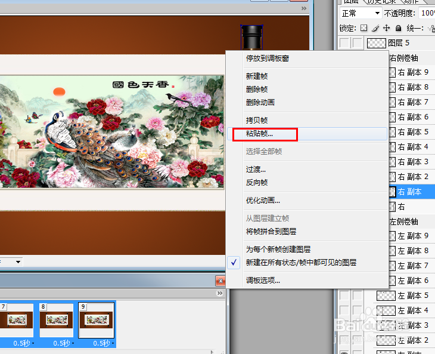Open dropdown arrow below the canvas
The image size is (435, 354).
[18, 261]
